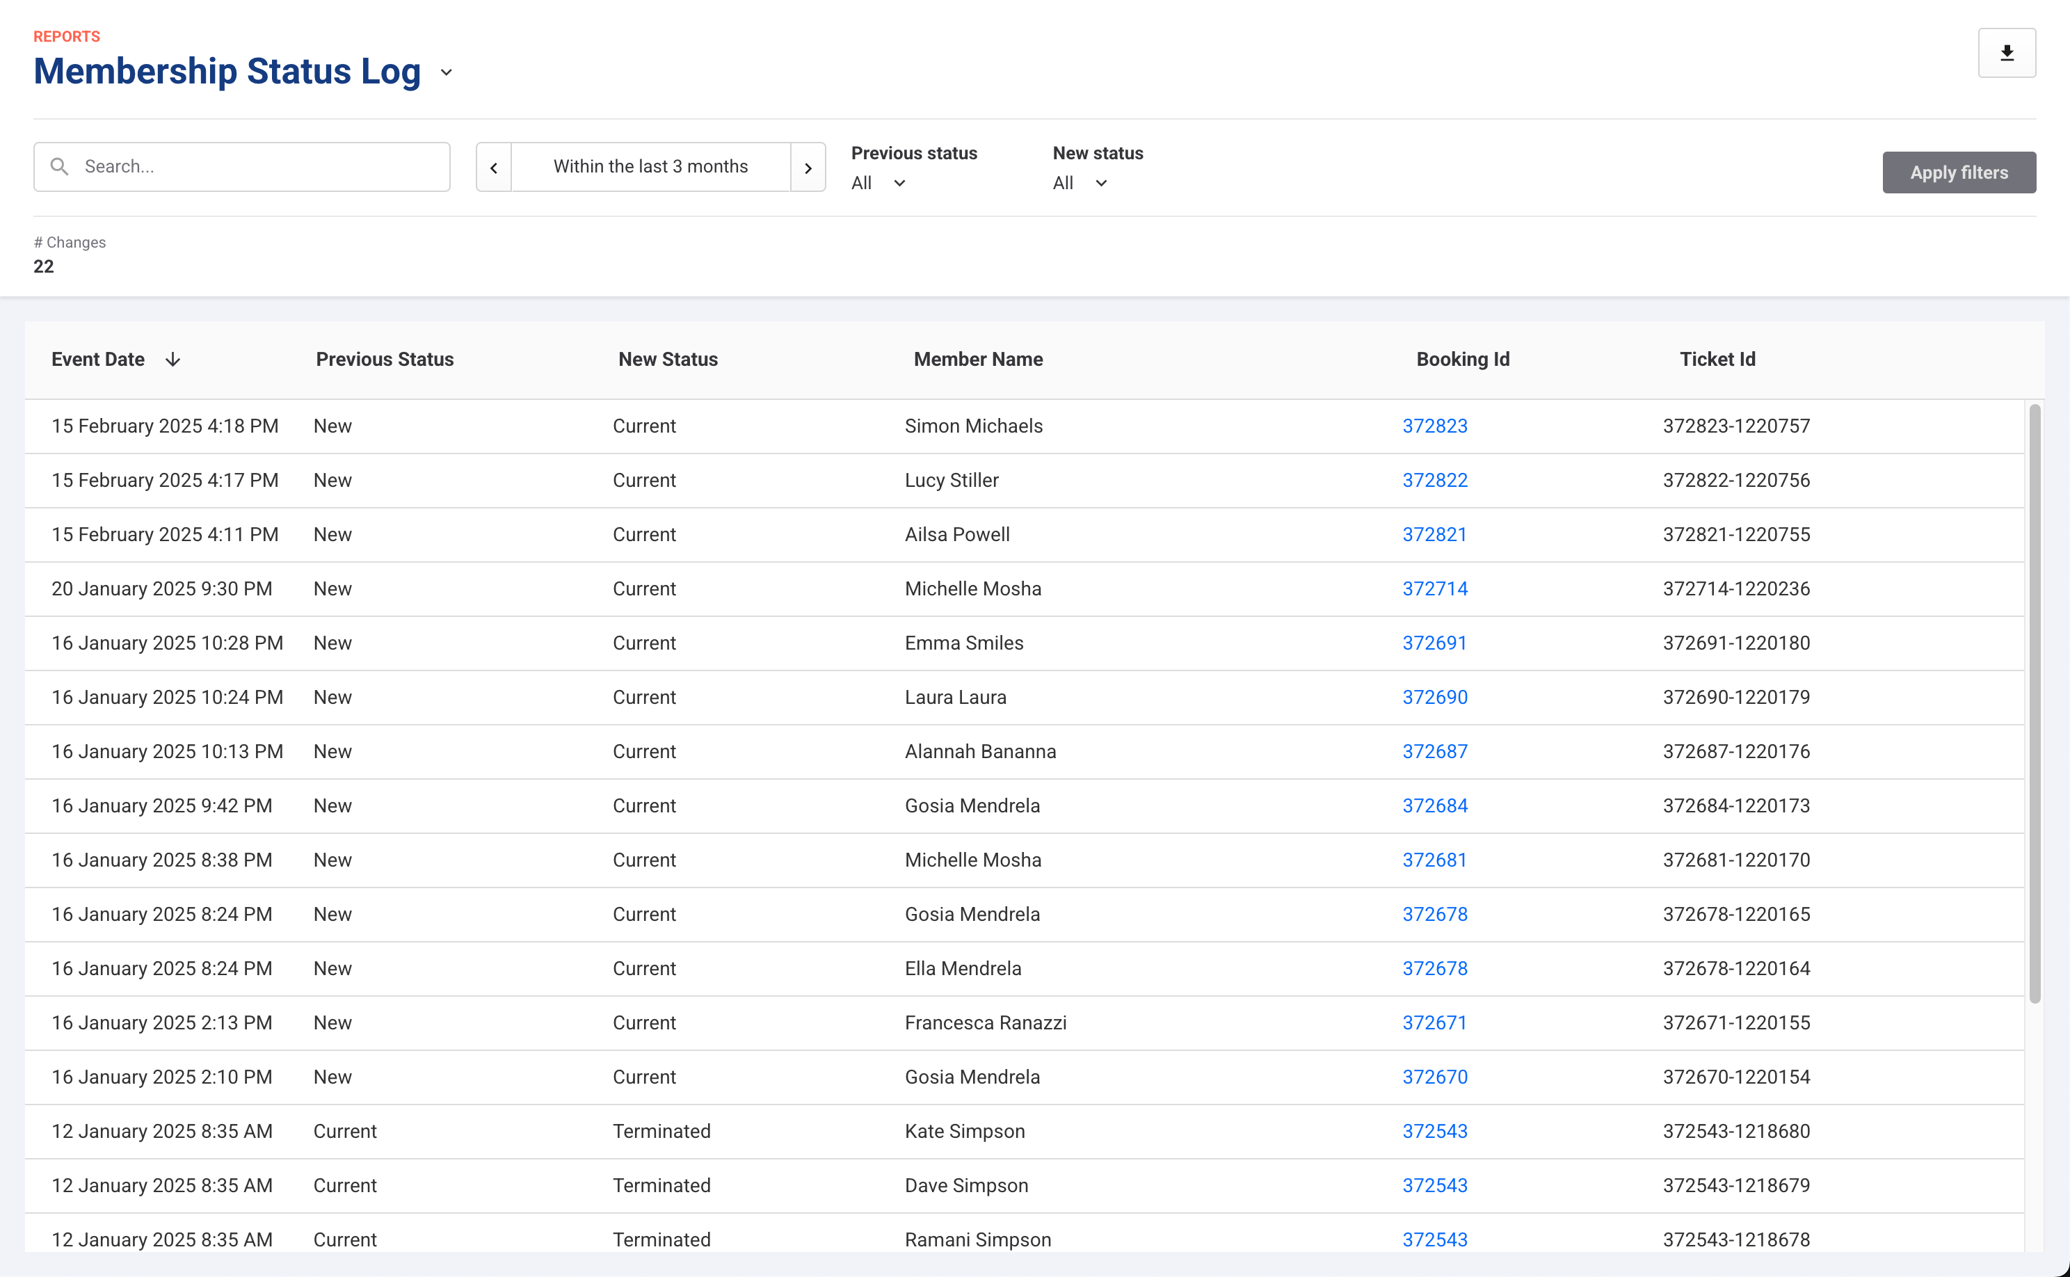Open booking 372543 link for Kate Simpson

point(1435,1132)
